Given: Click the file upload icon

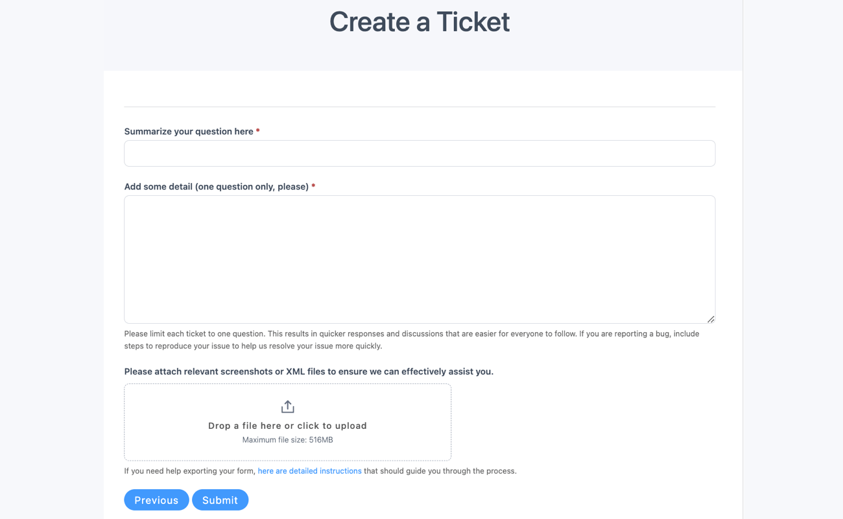Looking at the screenshot, I should (x=287, y=405).
